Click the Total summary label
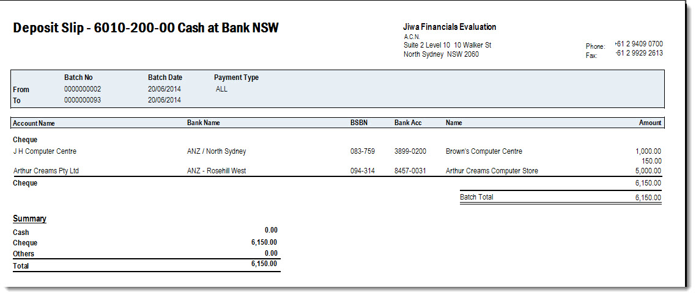Image resolution: width=696 pixels, height=296 pixels. 21,266
